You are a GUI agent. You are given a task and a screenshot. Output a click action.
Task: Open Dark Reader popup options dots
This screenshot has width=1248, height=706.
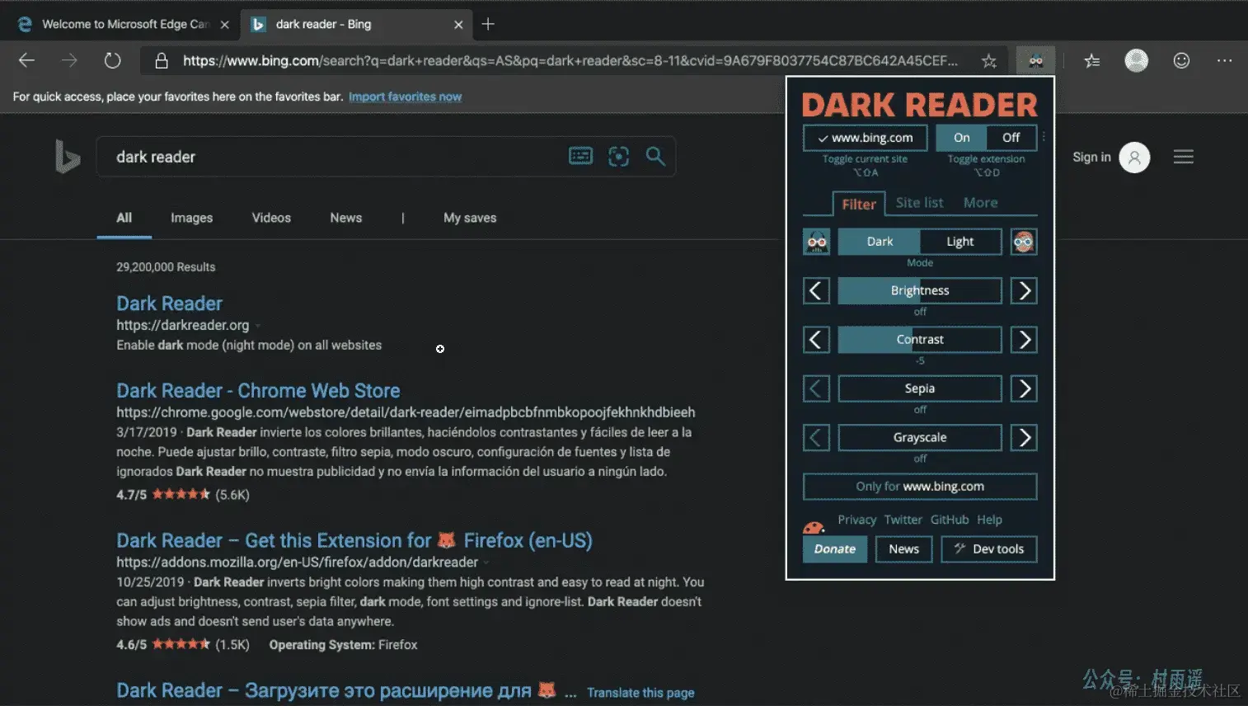coord(1044,137)
